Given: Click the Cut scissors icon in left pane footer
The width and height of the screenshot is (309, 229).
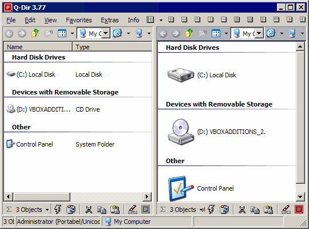Looking at the screenshot, I should [89, 210].
